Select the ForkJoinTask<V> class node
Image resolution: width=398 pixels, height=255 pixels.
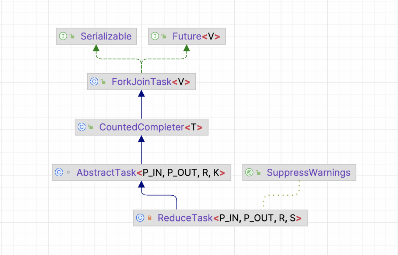142,82
